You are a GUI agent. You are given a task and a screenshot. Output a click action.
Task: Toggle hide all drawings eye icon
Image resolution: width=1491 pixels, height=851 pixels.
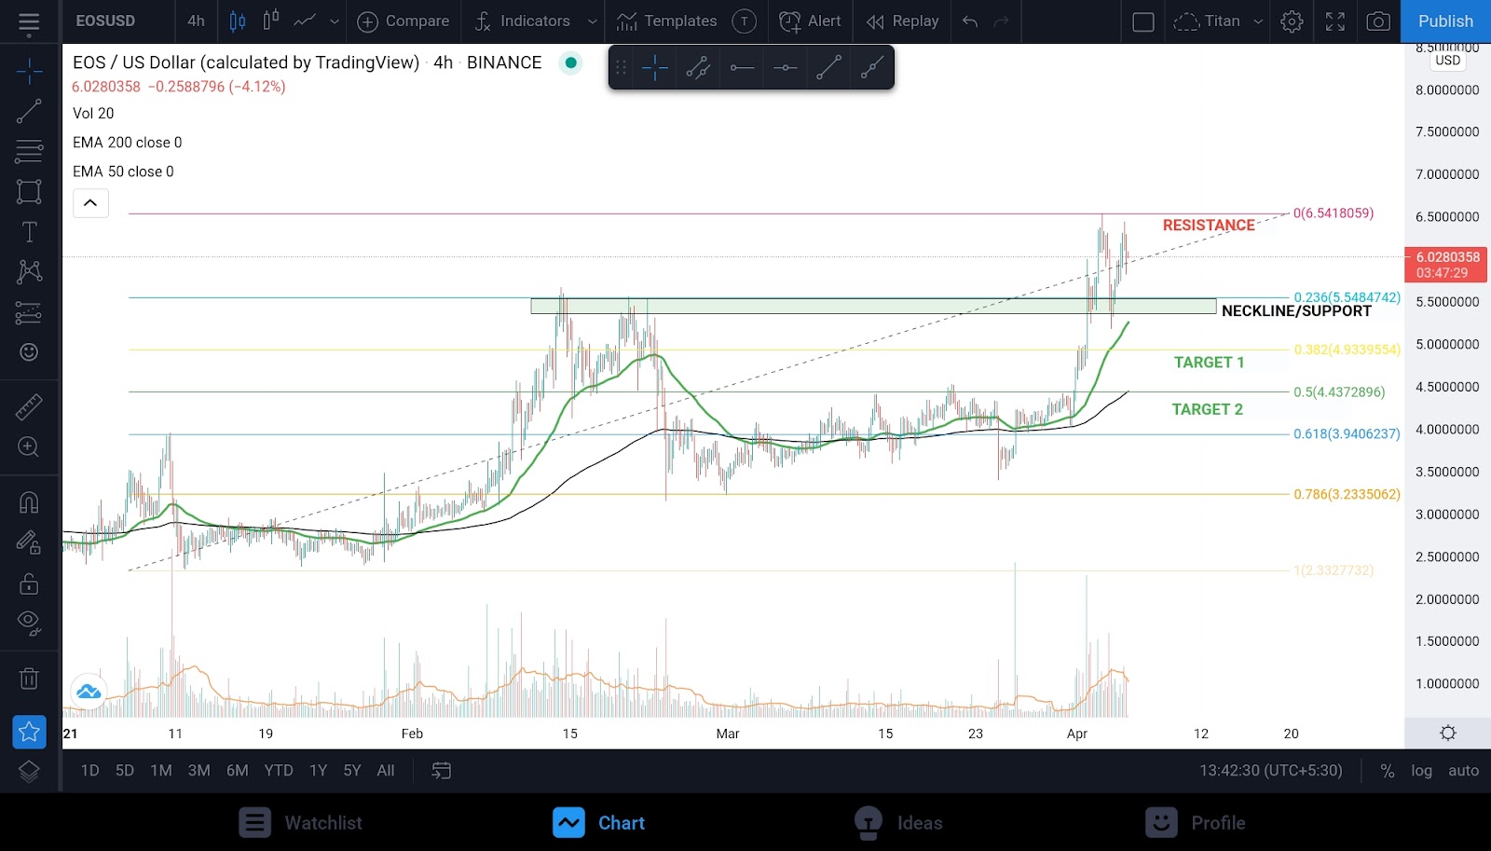click(29, 623)
